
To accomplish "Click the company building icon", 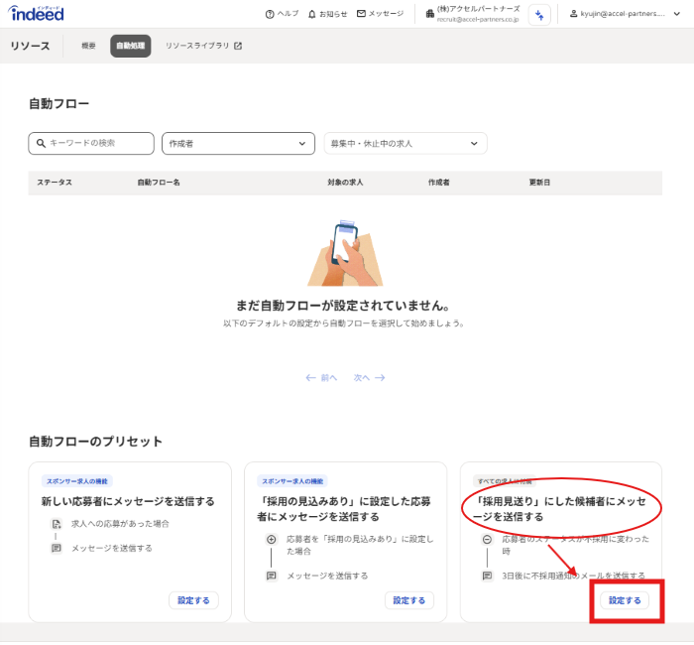I will [x=429, y=14].
